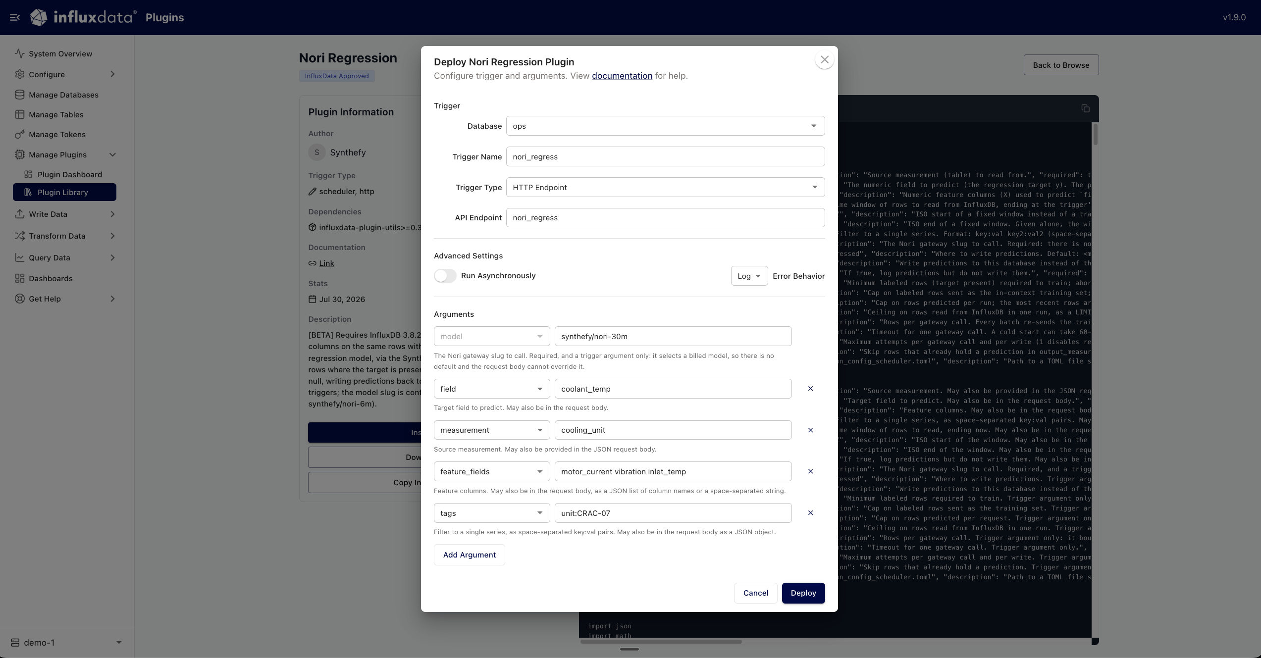Image resolution: width=1261 pixels, height=658 pixels.
Task: Click the Get Help lifebuoy icon
Action: pos(20,299)
